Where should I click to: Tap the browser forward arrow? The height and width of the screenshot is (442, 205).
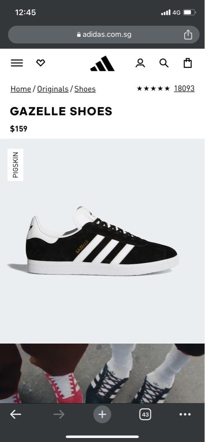coord(59,414)
